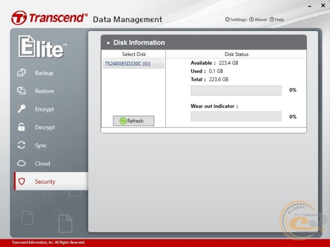Click the Disk Status column header
330x247 pixels.
click(236, 54)
